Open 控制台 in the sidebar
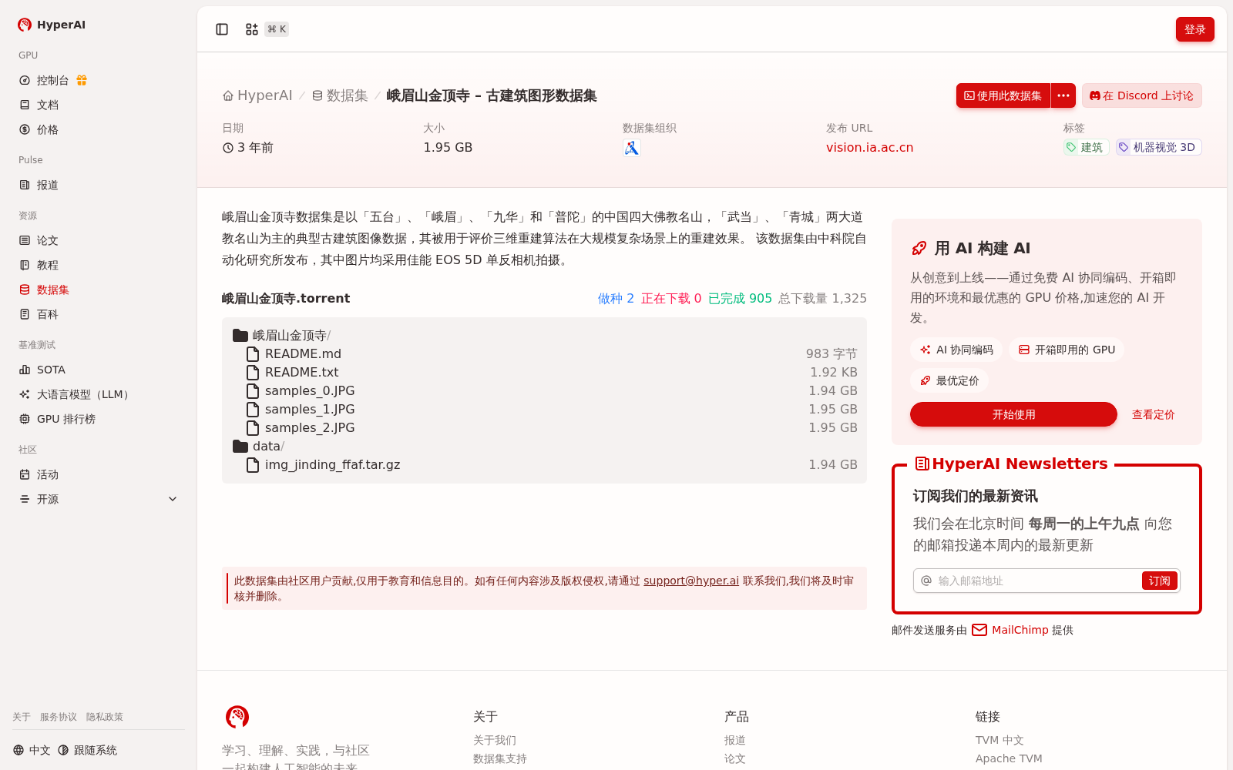Image resolution: width=1233 pixels, height=770 pixels. pyautogui.click(x=52, y=80)
